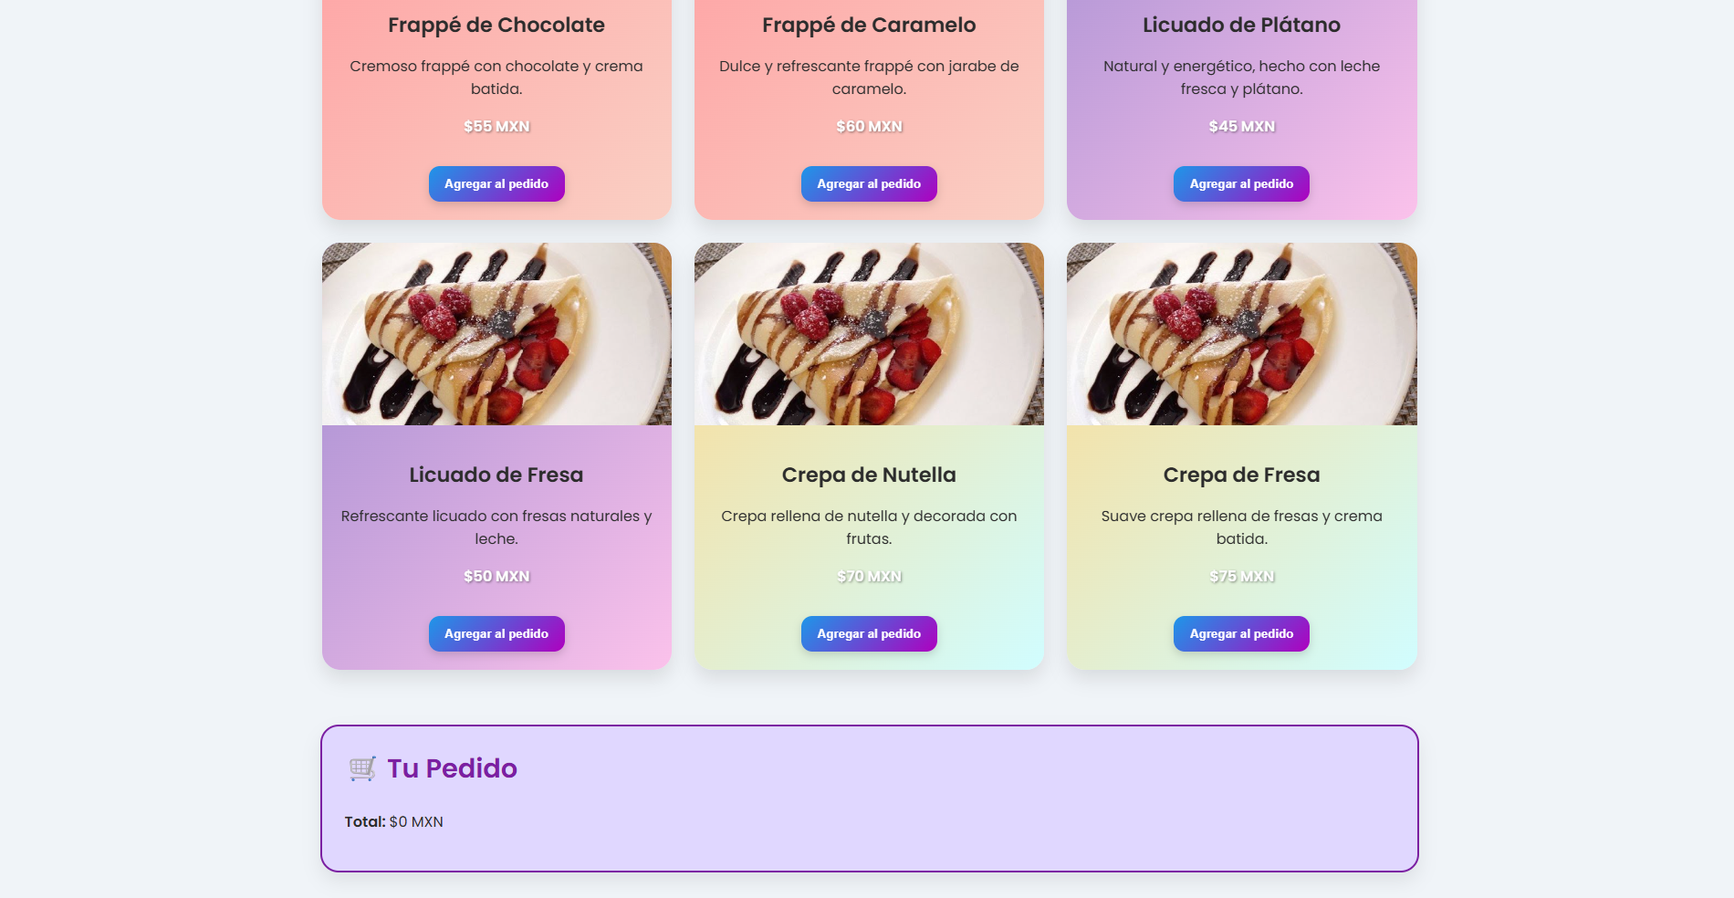Select the Crepa de Nutella title
Image resolution: width=1734 pixels, height=898 pixels.
click(869, 475)
